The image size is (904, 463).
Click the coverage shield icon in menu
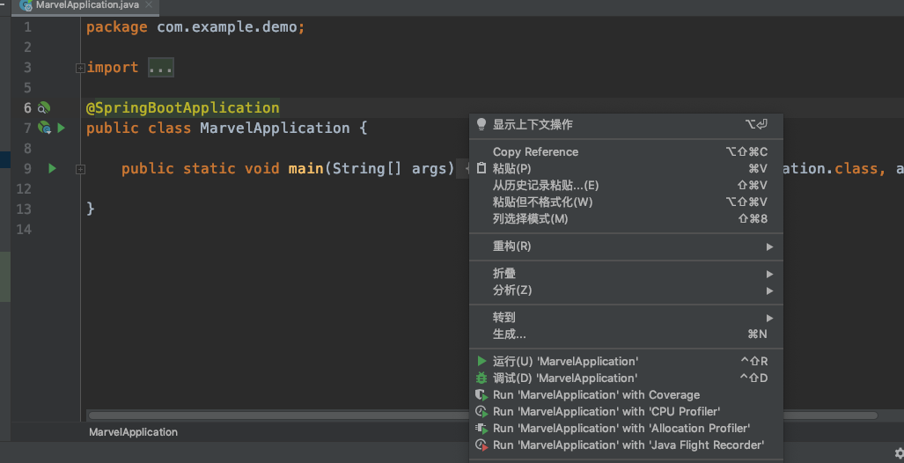pos(481,395)
